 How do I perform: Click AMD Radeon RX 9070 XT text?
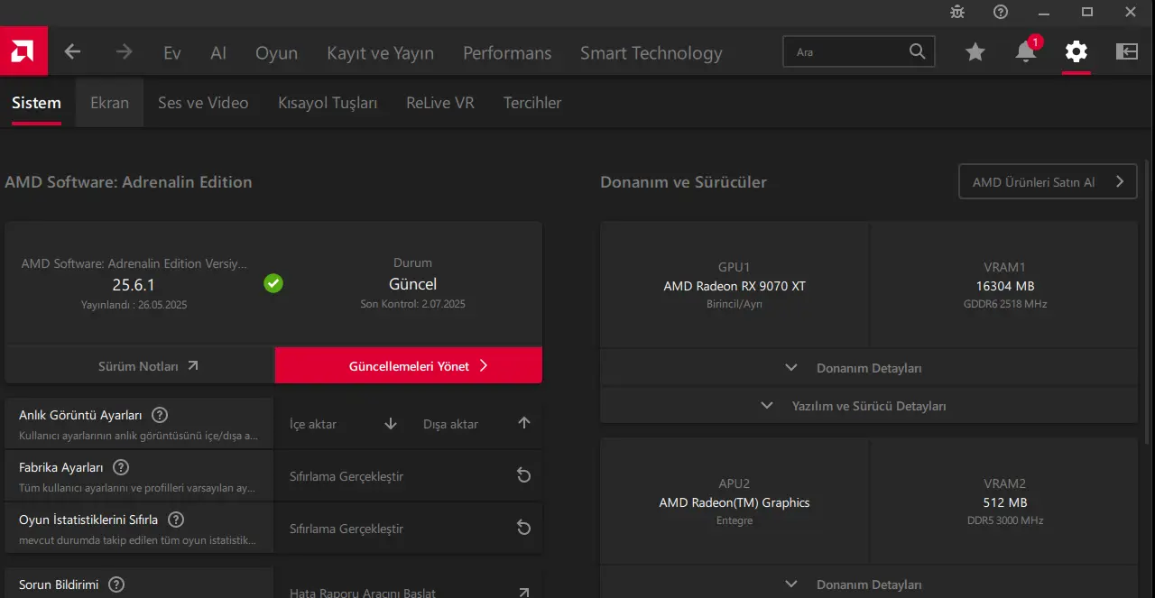(735, 286)
